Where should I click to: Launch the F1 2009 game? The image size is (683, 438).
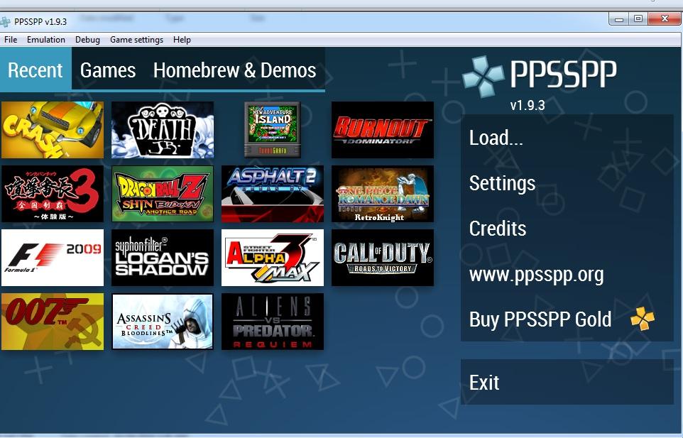pyautogui.click(x=53, y=258)
